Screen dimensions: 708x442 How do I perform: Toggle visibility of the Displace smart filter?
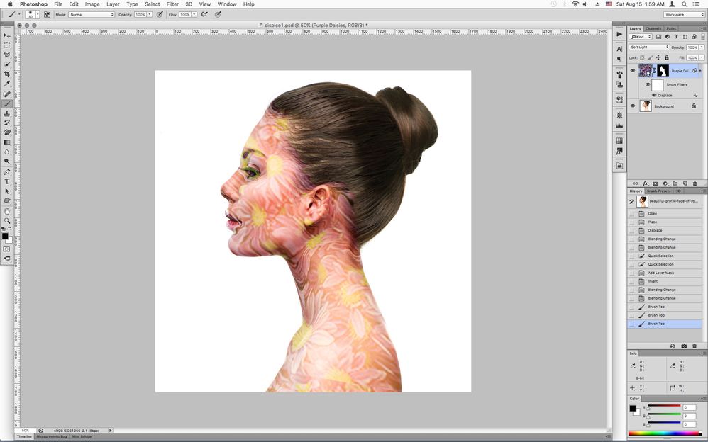[654, 95]
